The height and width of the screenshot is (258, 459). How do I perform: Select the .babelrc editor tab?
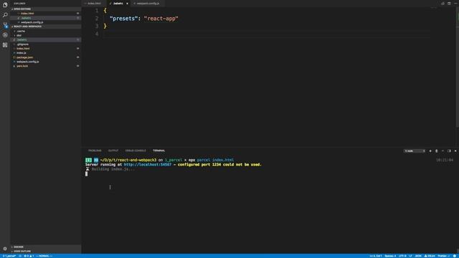[x=118, y=4]
